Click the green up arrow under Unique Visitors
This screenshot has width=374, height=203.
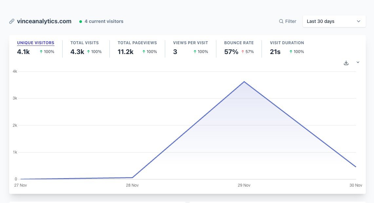pyautogui.click(x=41, y=52)
